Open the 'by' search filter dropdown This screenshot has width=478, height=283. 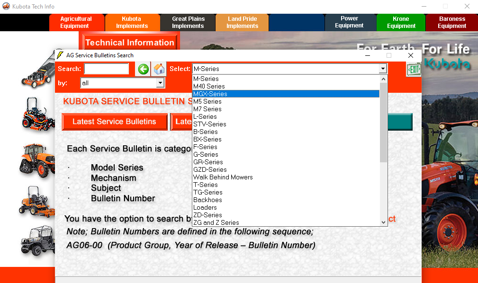(161, 83)
